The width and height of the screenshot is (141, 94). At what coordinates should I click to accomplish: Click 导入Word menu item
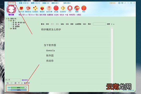pos(32,15)
